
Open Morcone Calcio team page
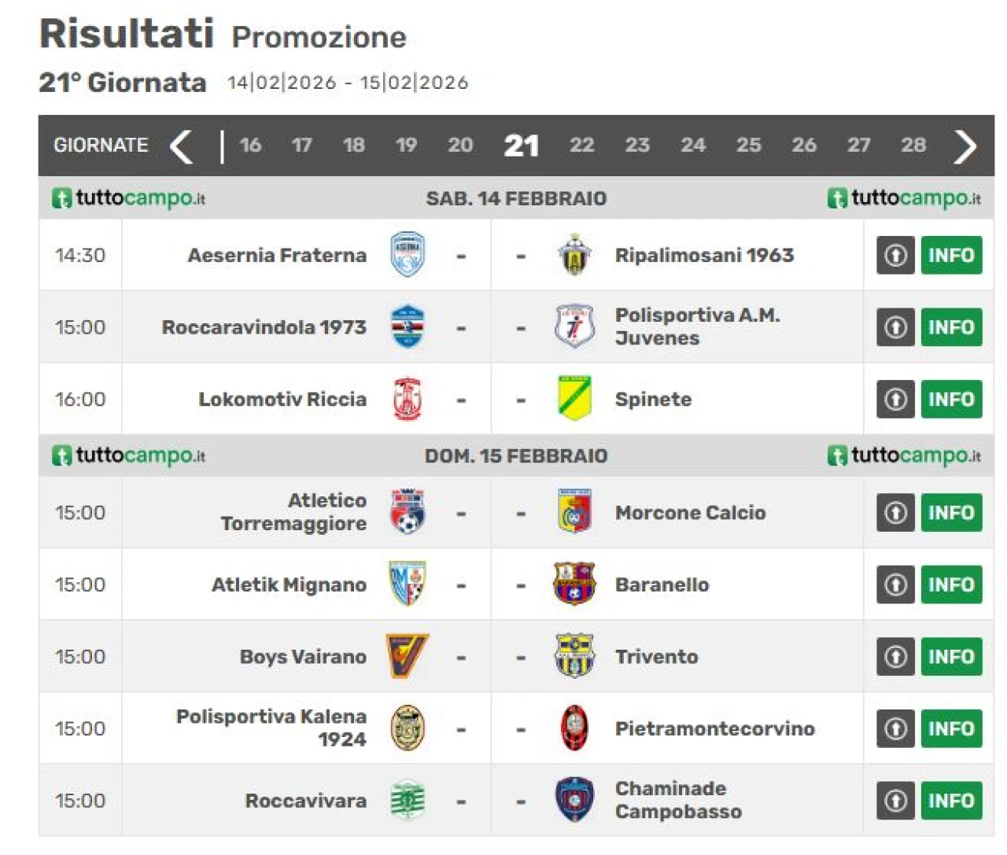tap(690, 513)
